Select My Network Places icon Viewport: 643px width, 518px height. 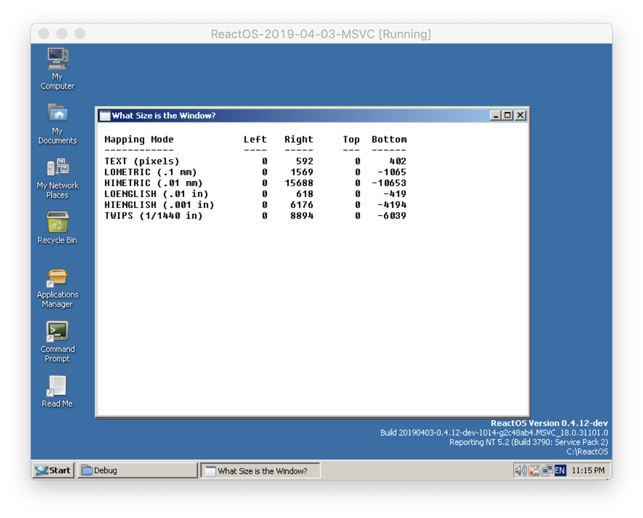click(x=57, y=178)
